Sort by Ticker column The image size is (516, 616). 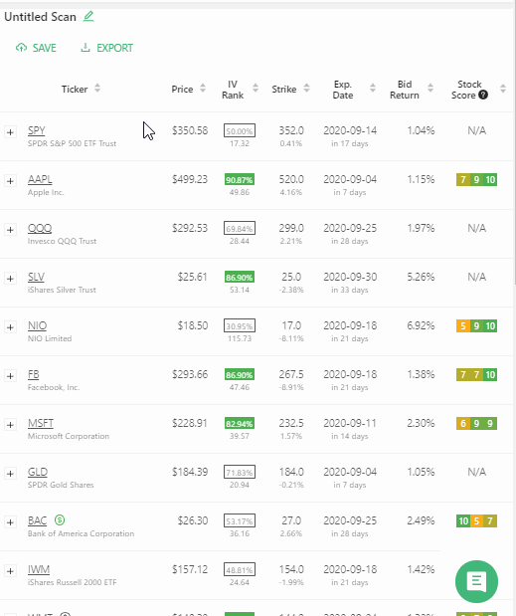pos(97,89)
